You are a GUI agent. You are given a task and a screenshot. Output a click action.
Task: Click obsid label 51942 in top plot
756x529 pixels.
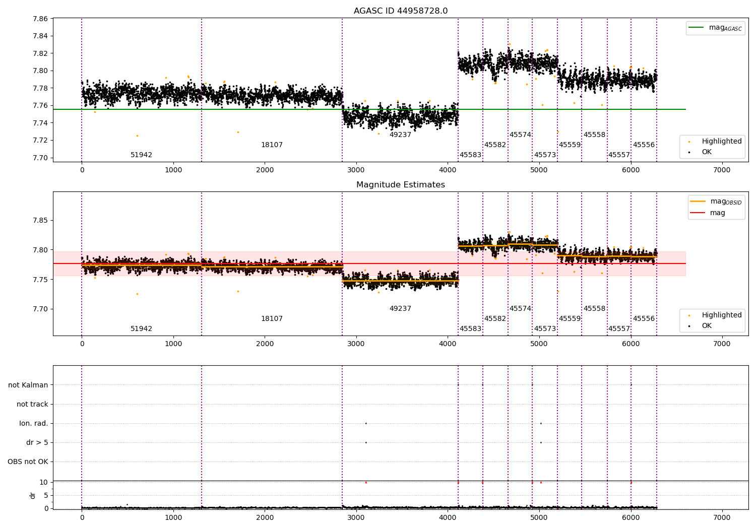(x=141, y=155)
